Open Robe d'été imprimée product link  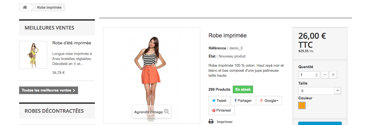(x=72, y=43)
